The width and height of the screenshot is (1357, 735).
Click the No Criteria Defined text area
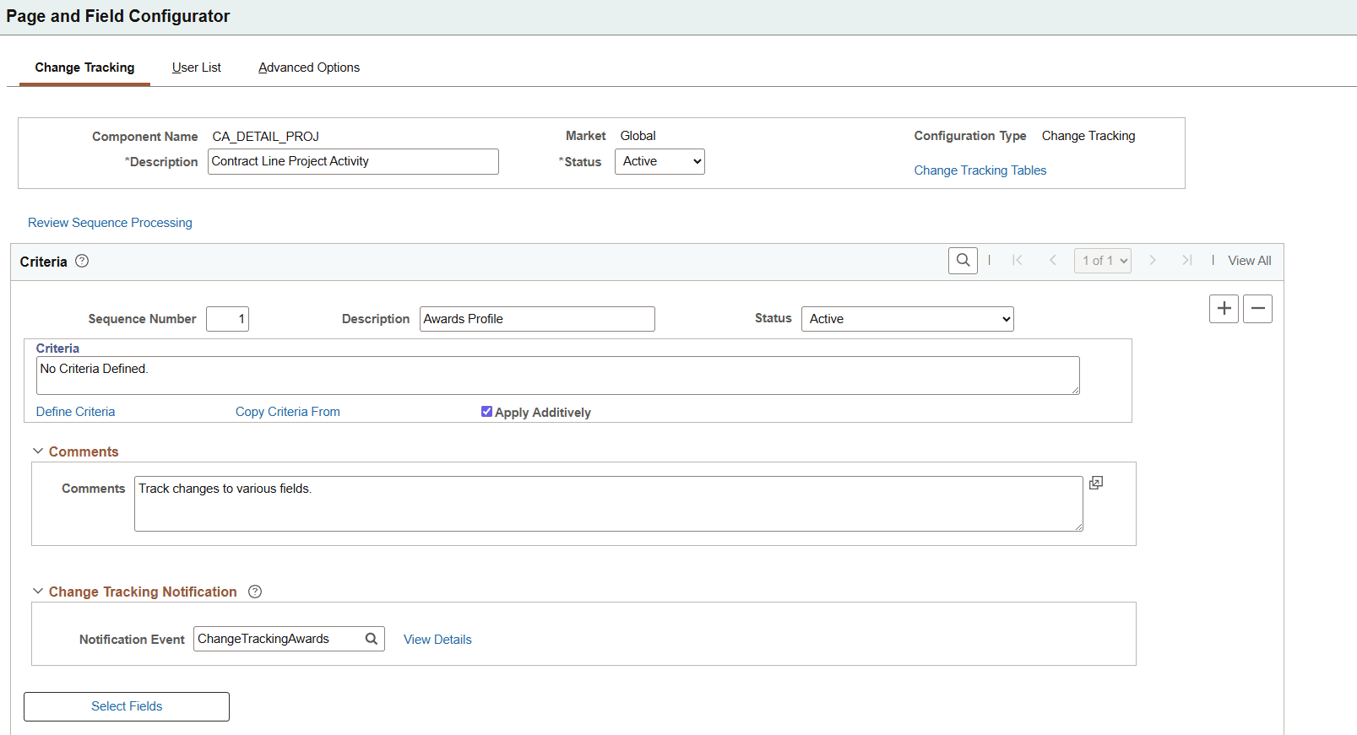pyautogui.click(x=558, y=376)
